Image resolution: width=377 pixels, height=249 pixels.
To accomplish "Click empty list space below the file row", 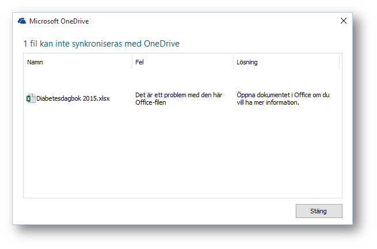I will [173, 155].
